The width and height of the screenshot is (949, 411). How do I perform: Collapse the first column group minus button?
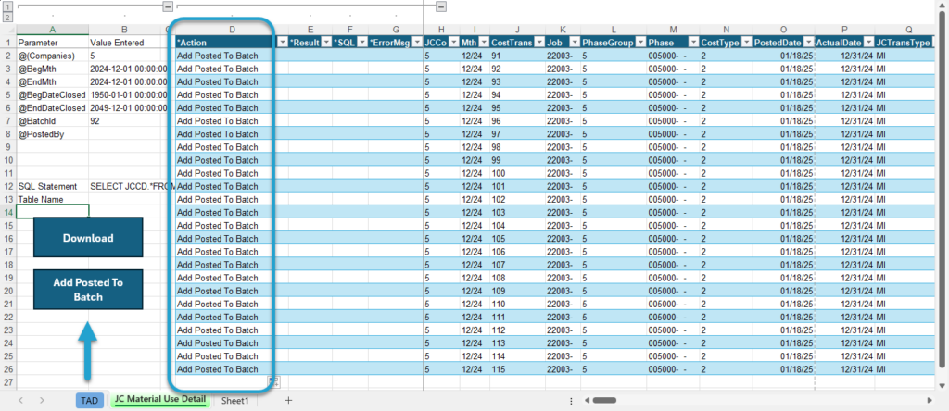[169, 6]
